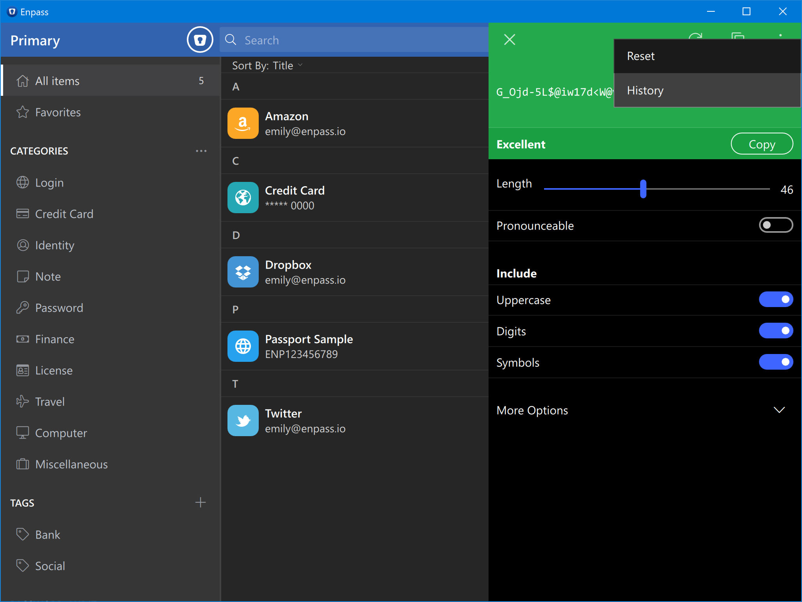Screen dimensions: 802x602
Task: Click the Miscellaneous category icon
Action: (x=23, y=464)
